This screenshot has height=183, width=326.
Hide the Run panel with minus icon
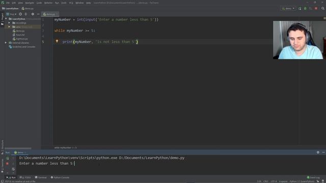coord(323,152)
